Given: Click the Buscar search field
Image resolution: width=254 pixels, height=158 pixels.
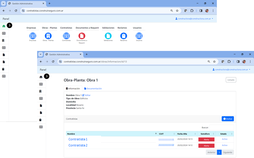Looking at the screenshot, I should click(221, 127).
